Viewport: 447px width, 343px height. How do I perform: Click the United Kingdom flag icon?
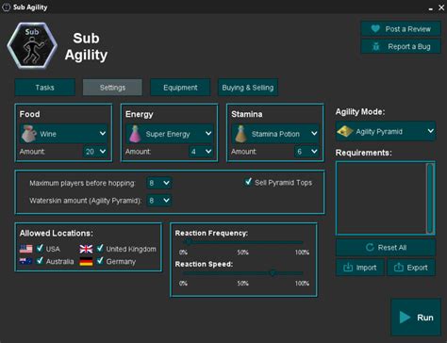[86, 249]
